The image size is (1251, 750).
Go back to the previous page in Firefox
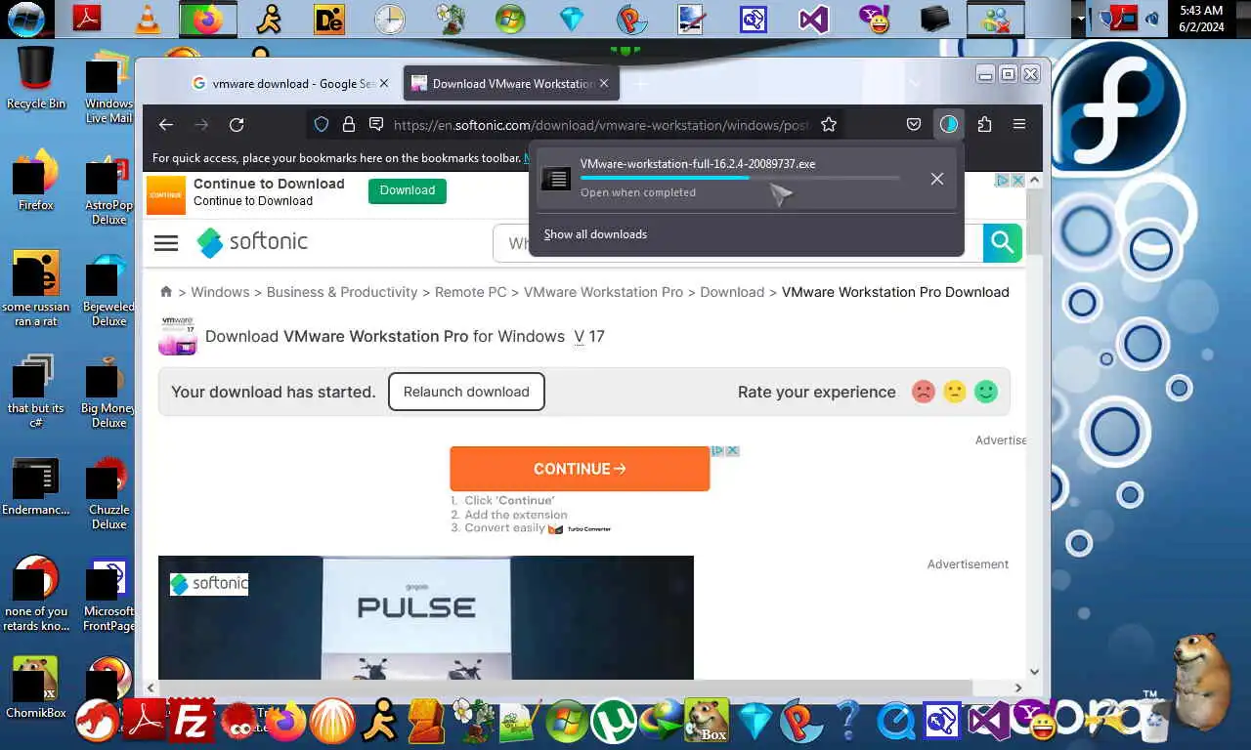[166, 125]
